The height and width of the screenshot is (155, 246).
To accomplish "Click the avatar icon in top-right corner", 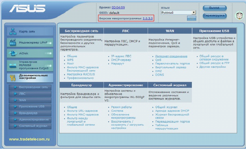I will pos(239,15).
